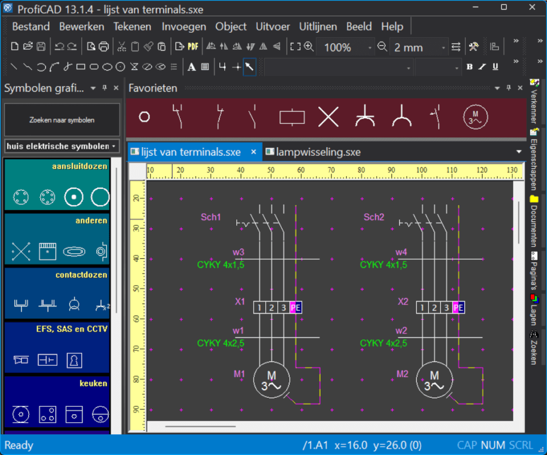This screenshot has width=547, height=455.
Task: Select the circle drawing tool
Action: coord(120,67)
